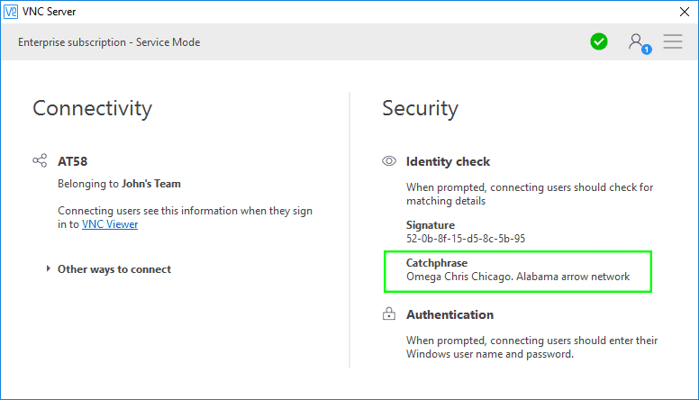Click the VNC logo in the title bar
This screenshot has height=400, width=699.
9,12
